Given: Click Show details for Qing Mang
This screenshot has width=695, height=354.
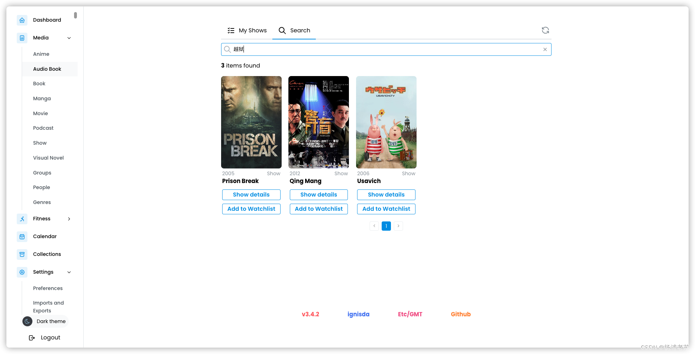Looking at the screenshot, I should pos(319,195).
